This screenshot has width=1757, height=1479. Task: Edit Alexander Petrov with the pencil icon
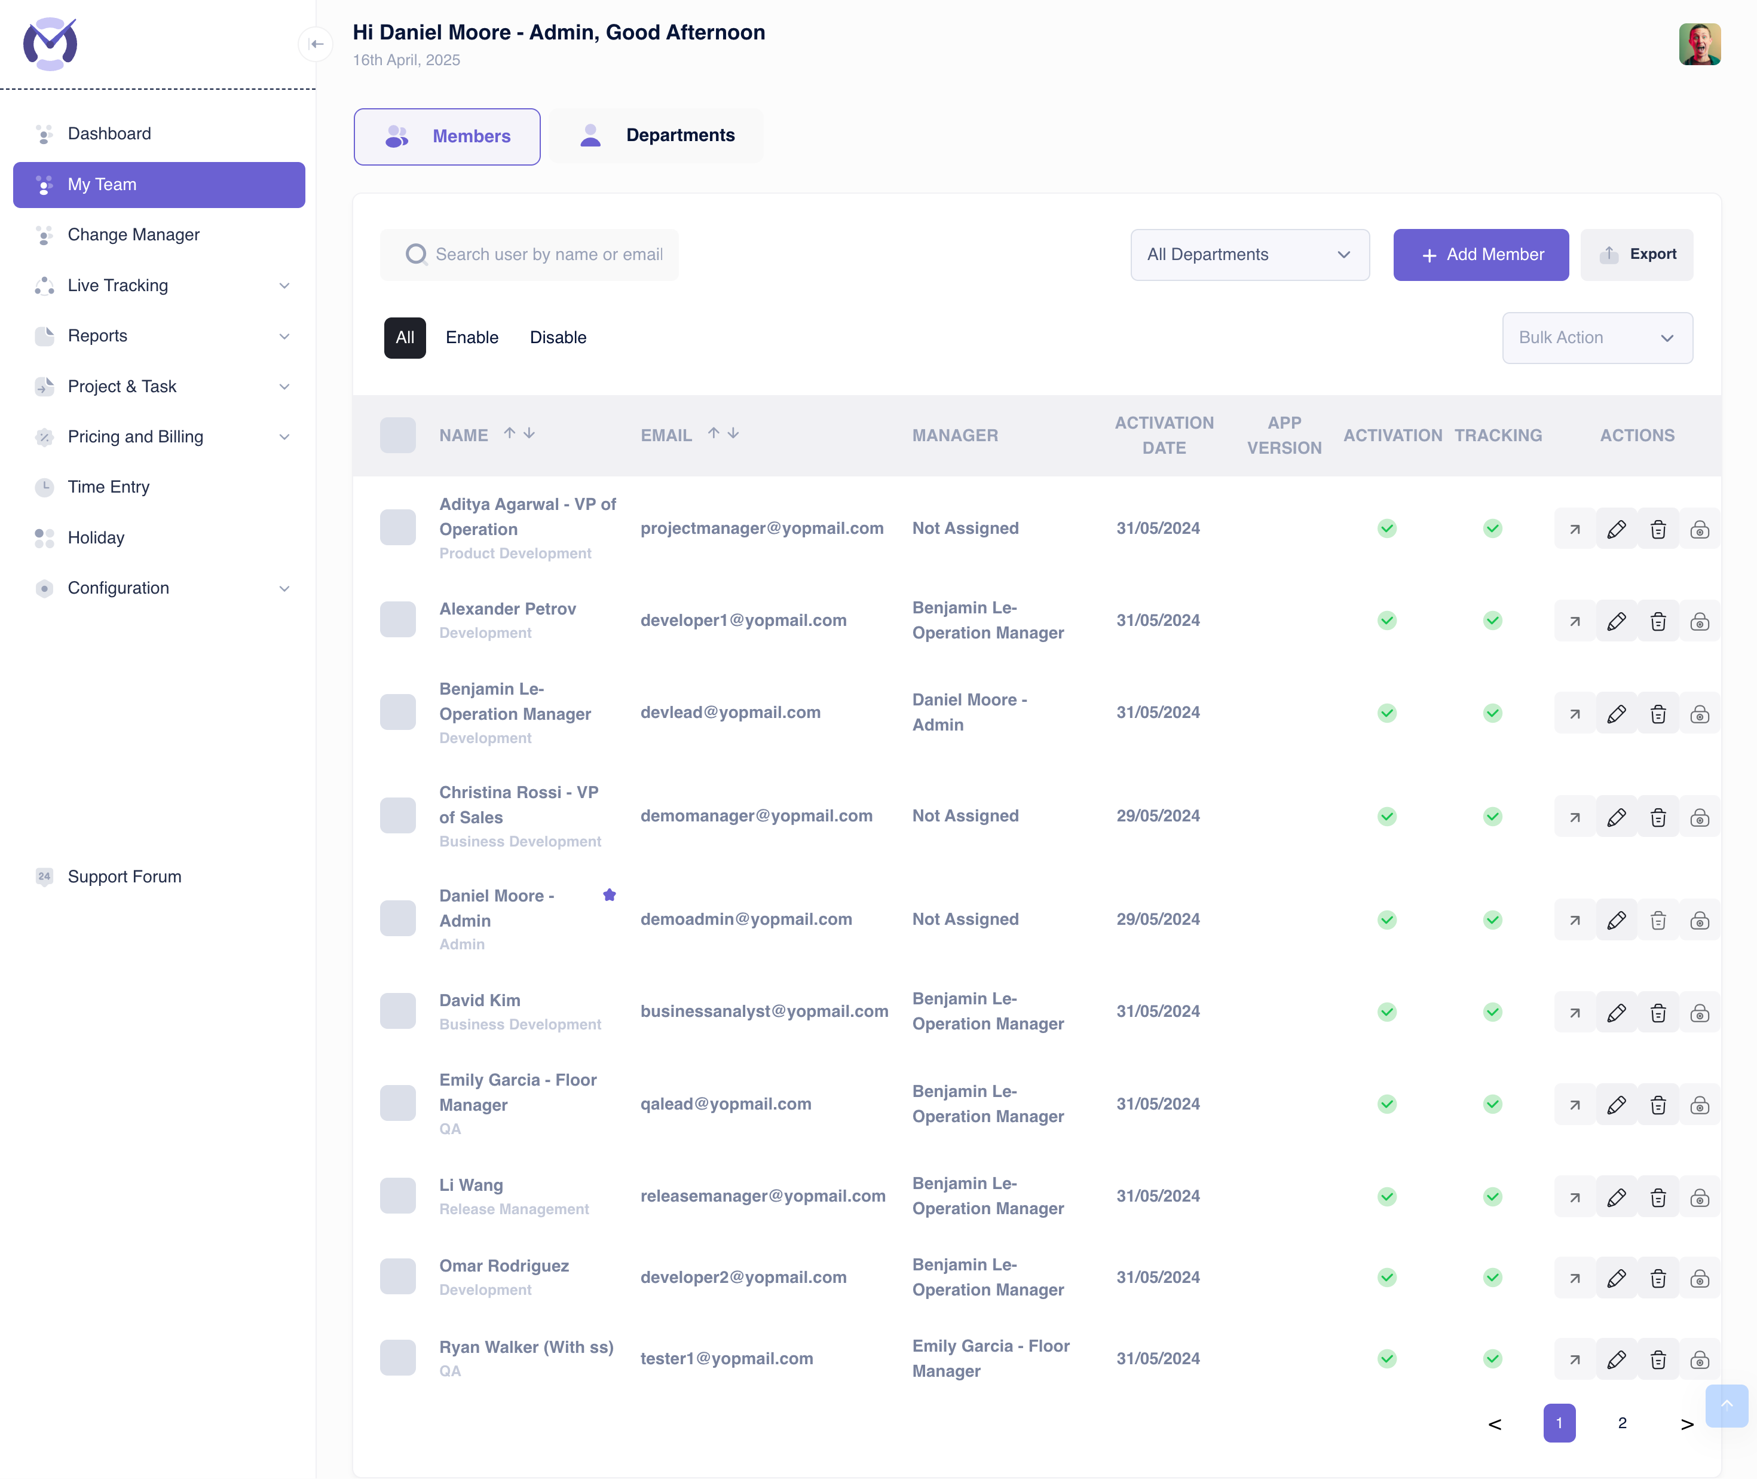[1616, 621]
